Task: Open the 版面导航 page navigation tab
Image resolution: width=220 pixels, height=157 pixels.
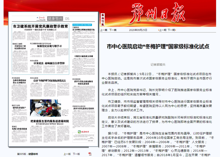Action: coord(103,19)
